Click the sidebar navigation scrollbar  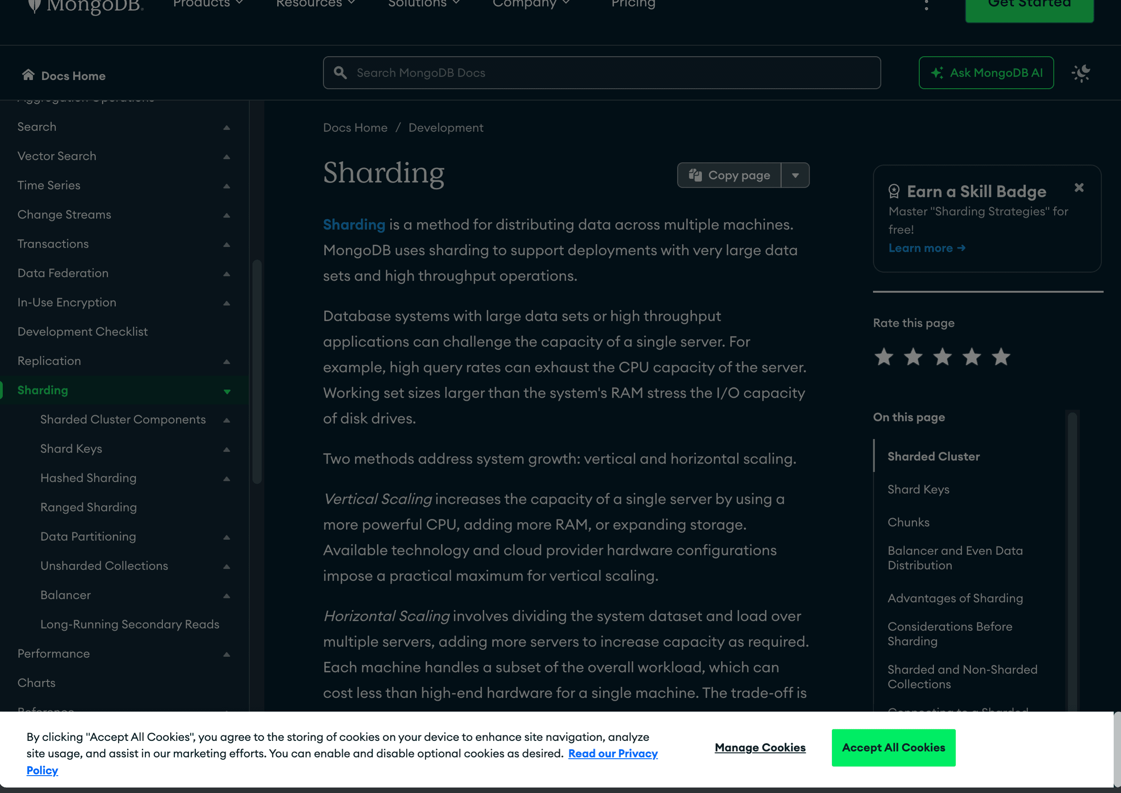click(257, 372)
